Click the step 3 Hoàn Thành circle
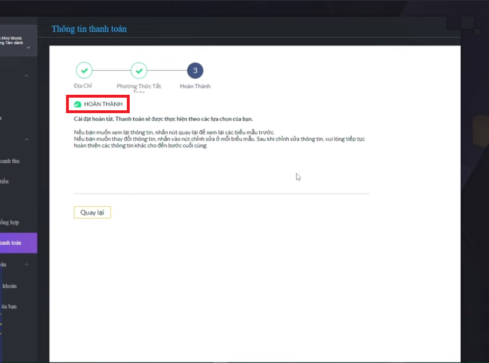 (195, 71)
